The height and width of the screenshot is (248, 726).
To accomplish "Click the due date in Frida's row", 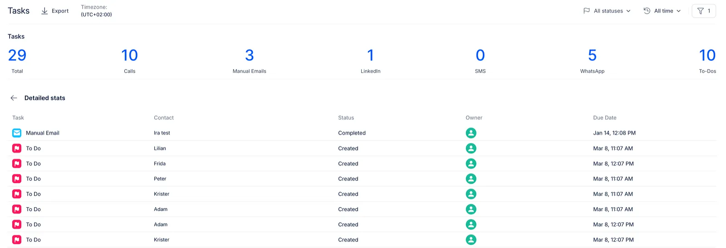I will (613, 164).
